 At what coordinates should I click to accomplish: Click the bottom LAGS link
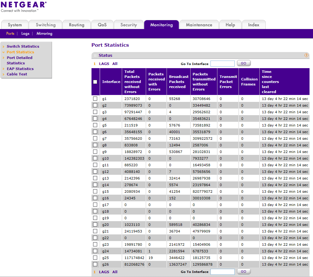104,272
